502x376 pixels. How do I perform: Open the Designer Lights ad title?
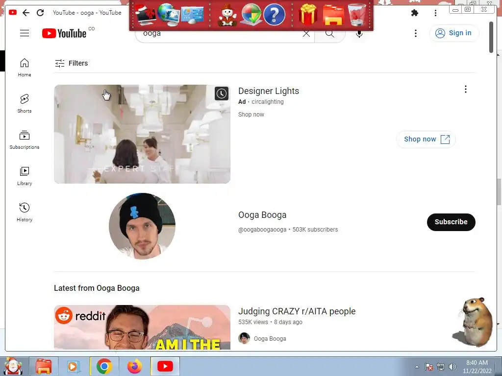(x=269, y=91)
